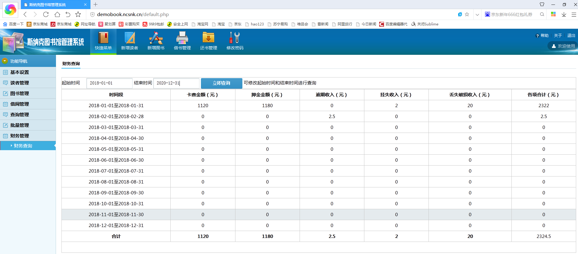
Task: Click the 结束时间 end date field
Action: [x=176, y=83]
